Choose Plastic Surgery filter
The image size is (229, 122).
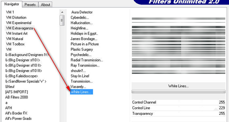pos(82,50)
